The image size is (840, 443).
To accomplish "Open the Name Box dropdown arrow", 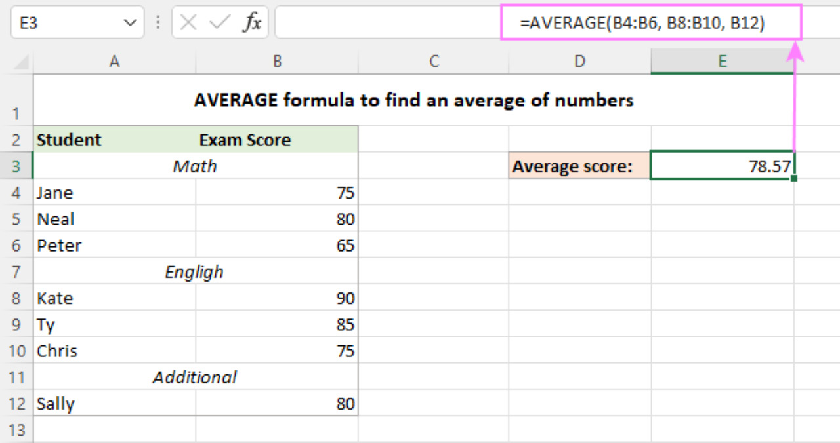I will coord(129,23).
